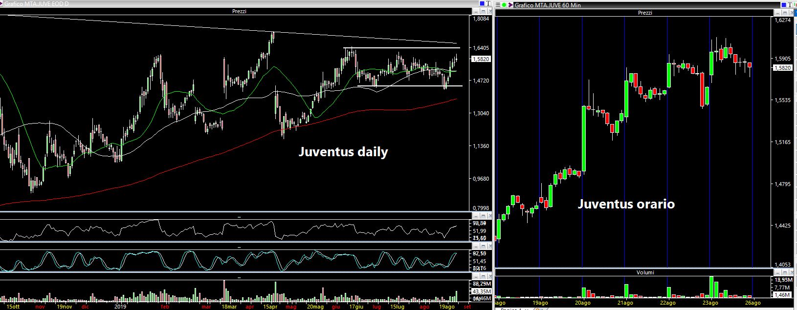The image size is (797, 310).
Task: Click the purple arrow icon in 60 Min chart title
Action: (510, 5)
